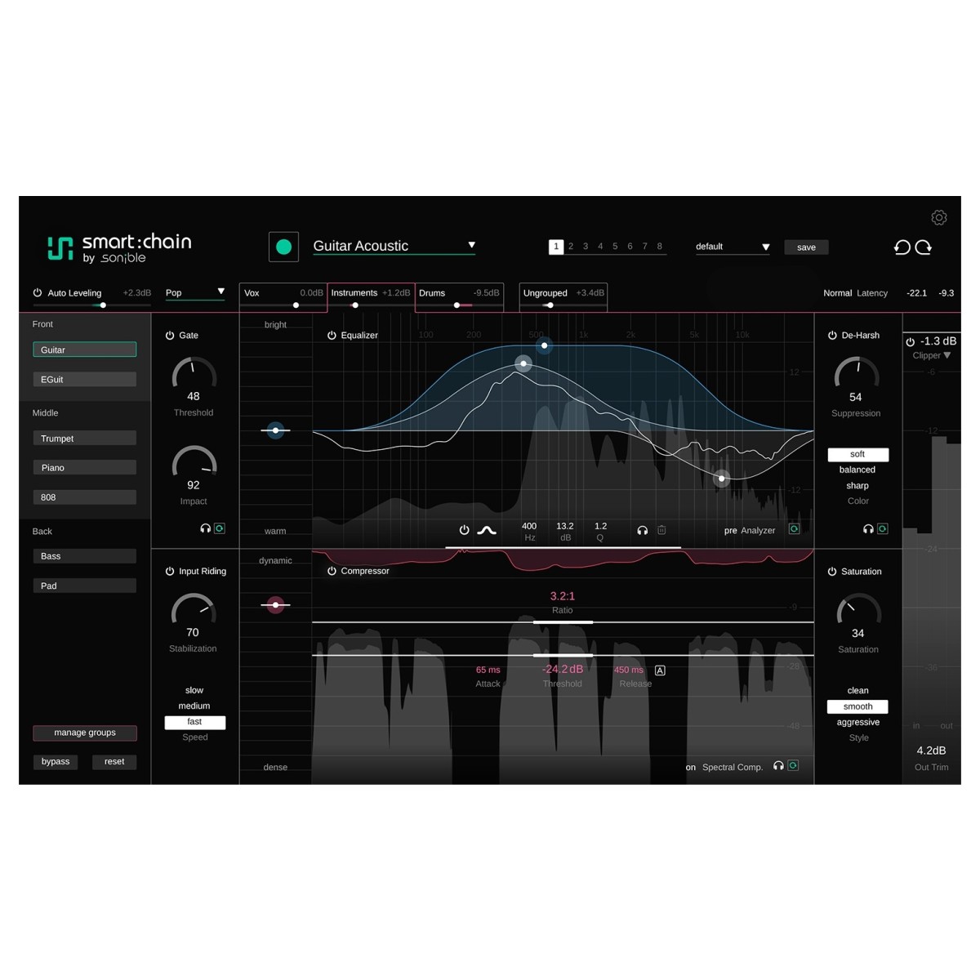This screenshot has width=980, height=980.
Task: Click the manage groups button
Action: tap(85, 733)
